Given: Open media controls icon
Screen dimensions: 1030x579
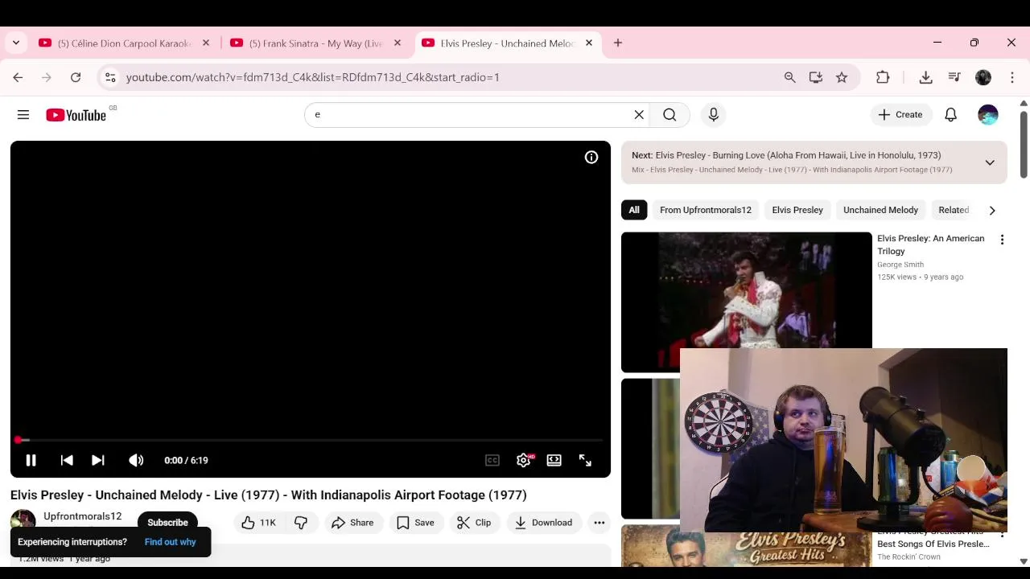Looking at the screenshot, I should click(954, 77).
